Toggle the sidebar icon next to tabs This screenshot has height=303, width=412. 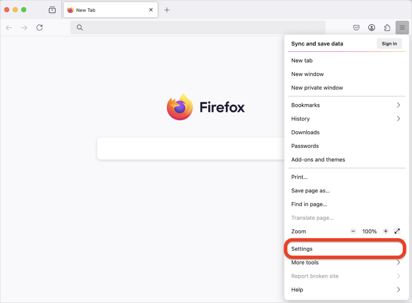point(52,10)
